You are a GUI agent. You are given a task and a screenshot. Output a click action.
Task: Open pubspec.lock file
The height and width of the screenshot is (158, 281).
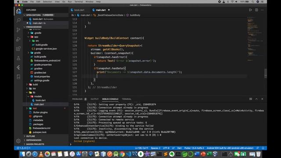coord(40,132)
